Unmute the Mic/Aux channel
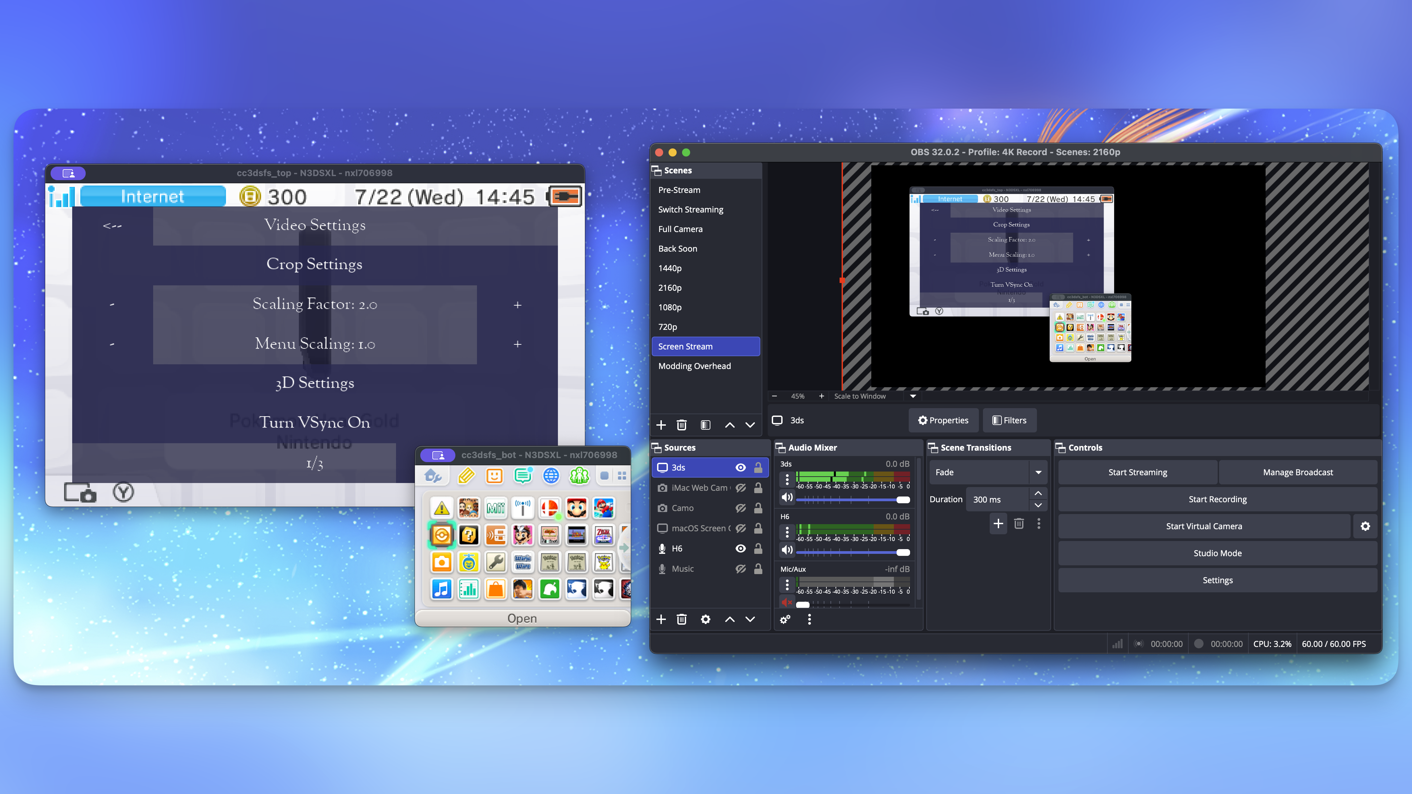Image resolution: width=1412 pixels, height=794 pixels. [787, 603]
